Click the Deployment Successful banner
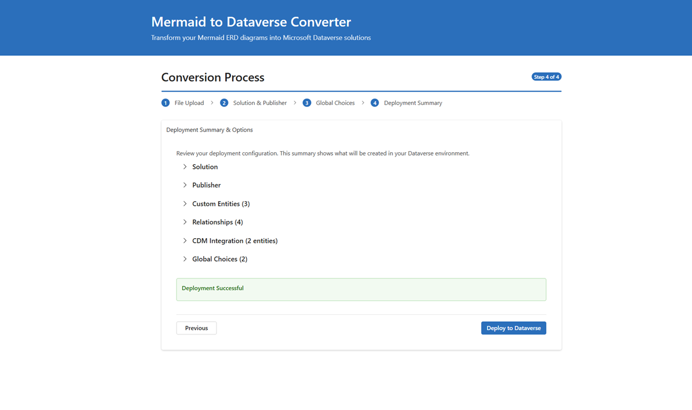Screen dimensions: 692x410 click(361, 289)
